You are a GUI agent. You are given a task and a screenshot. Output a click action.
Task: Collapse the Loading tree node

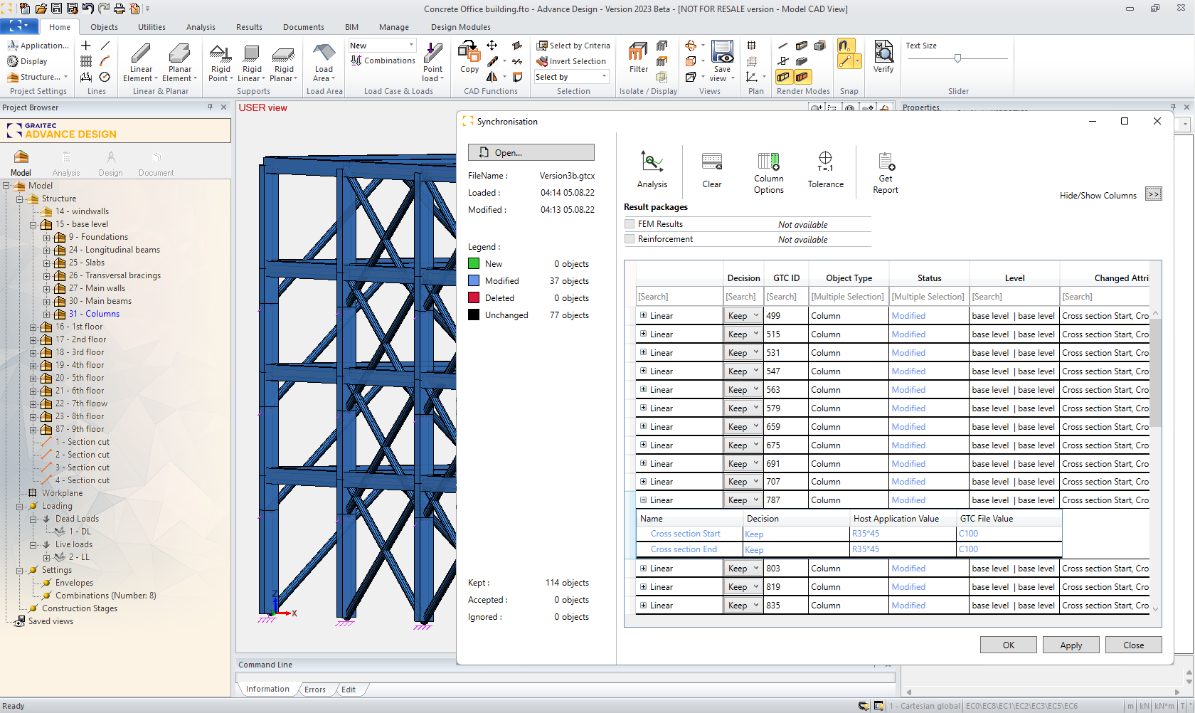point(20,507)
